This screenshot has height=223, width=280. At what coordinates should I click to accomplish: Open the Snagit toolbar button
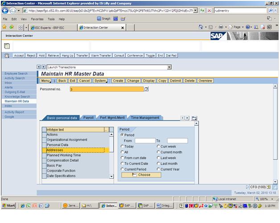click(104, 19)
